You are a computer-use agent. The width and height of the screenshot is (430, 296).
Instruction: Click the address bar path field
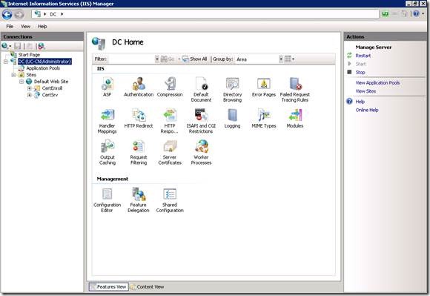point(205,14)
